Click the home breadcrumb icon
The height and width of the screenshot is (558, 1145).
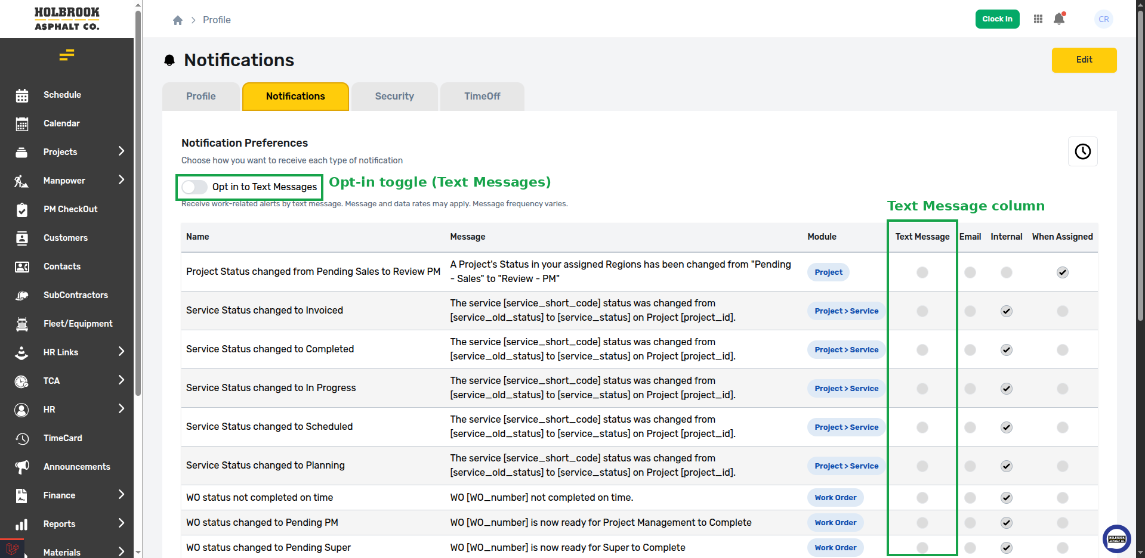click(178, 20)
